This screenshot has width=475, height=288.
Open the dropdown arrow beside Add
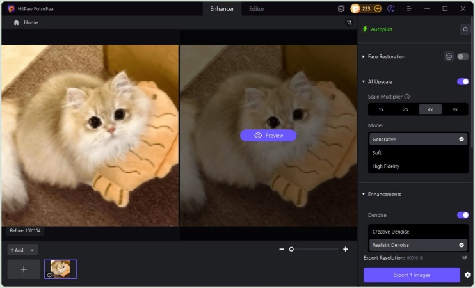[x=32, y=250]
